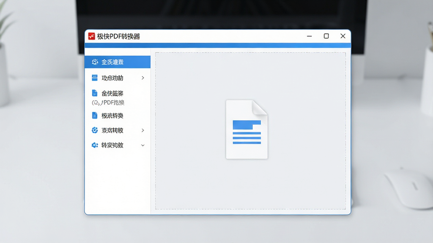Click the gear-with-dots icon in the last sidebar item

[x=95, y=145]
